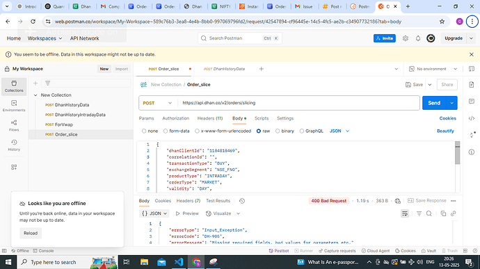This screenshot has width=480, height=269.
Task: Open the DhanHistoryData request tab
Action: pos(225,69)
